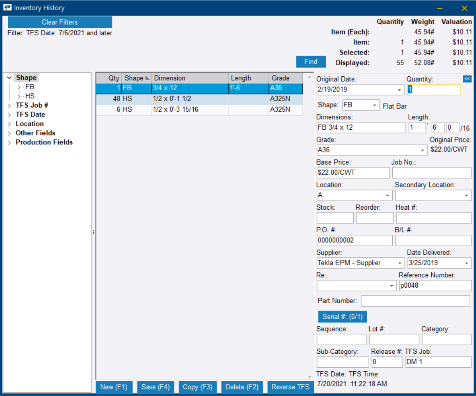This screenshot has height=396, width=476.
Task: Click the list scrollbar down arrow
Action: [x=309, y=377]
